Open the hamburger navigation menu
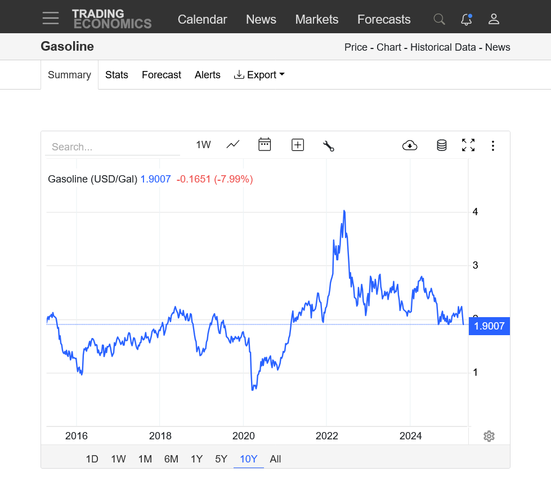The image size is (551, 485). point(51,19)
